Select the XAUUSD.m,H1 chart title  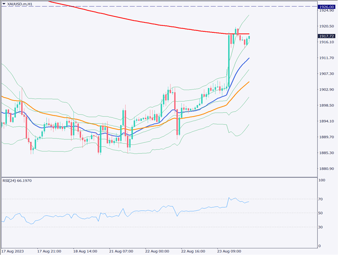pos(20,4)
